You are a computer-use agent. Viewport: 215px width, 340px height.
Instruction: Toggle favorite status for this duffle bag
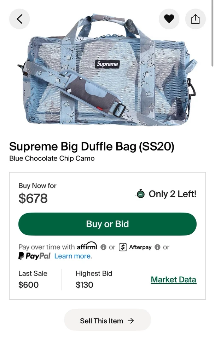(169, 19)
